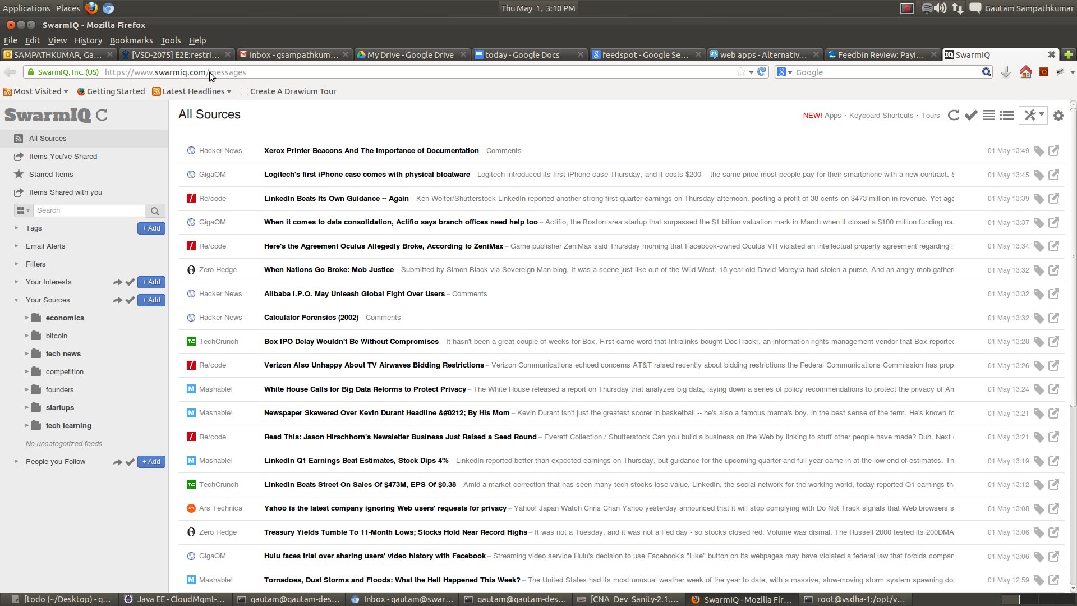Viewport: 1077px width, 606px height.
Task: Open the Bookmarks menu
Action: (x=131, y=40)
